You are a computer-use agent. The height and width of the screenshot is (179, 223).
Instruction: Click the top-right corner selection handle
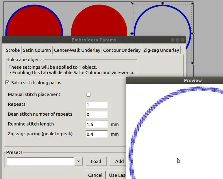pyautogui.click(x=193, y=3)
